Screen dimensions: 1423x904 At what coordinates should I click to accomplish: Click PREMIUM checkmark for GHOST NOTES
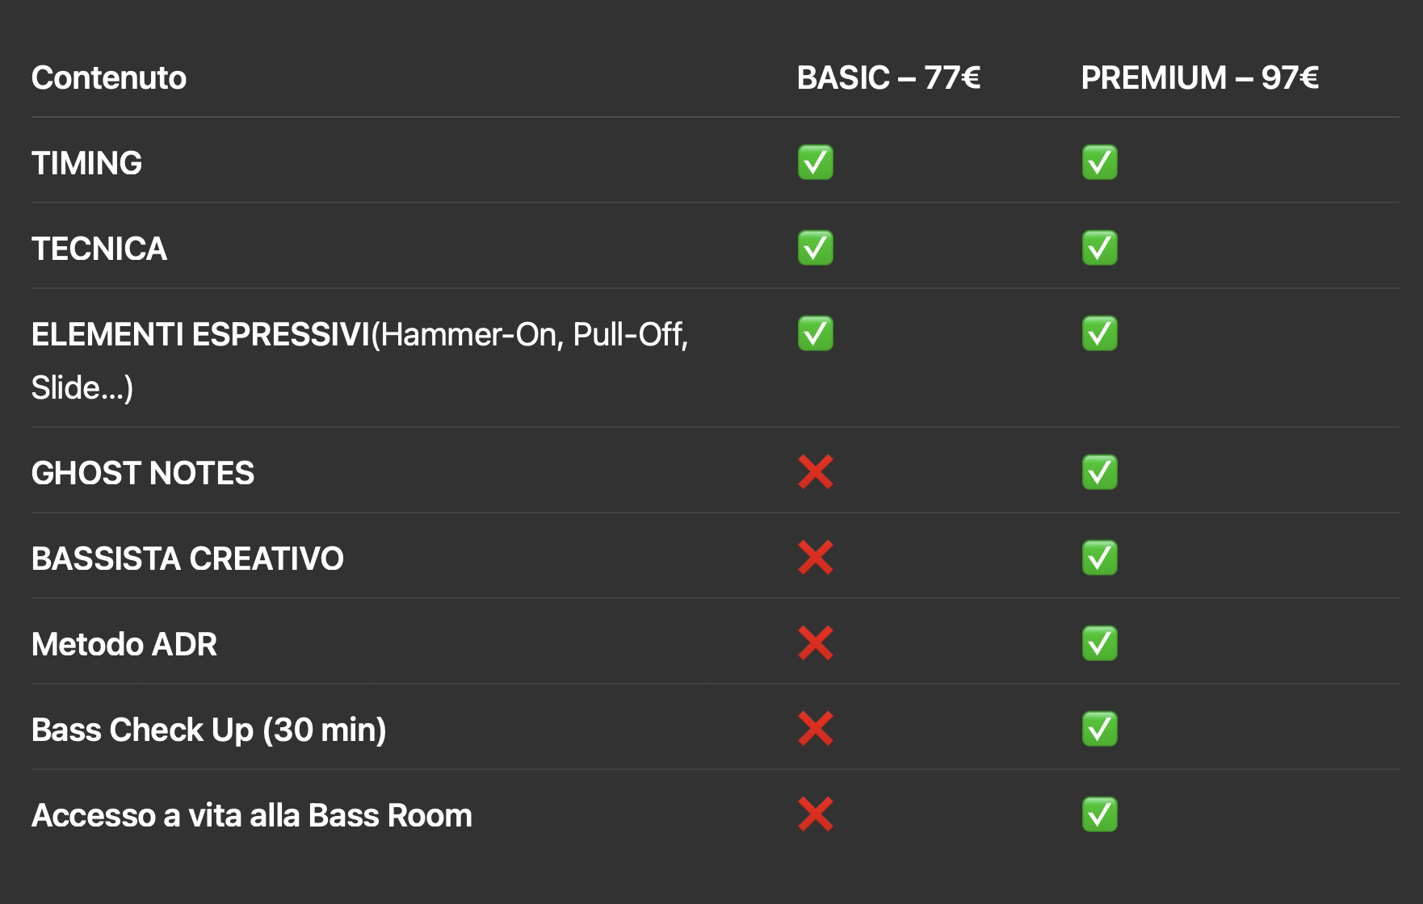1099,472
